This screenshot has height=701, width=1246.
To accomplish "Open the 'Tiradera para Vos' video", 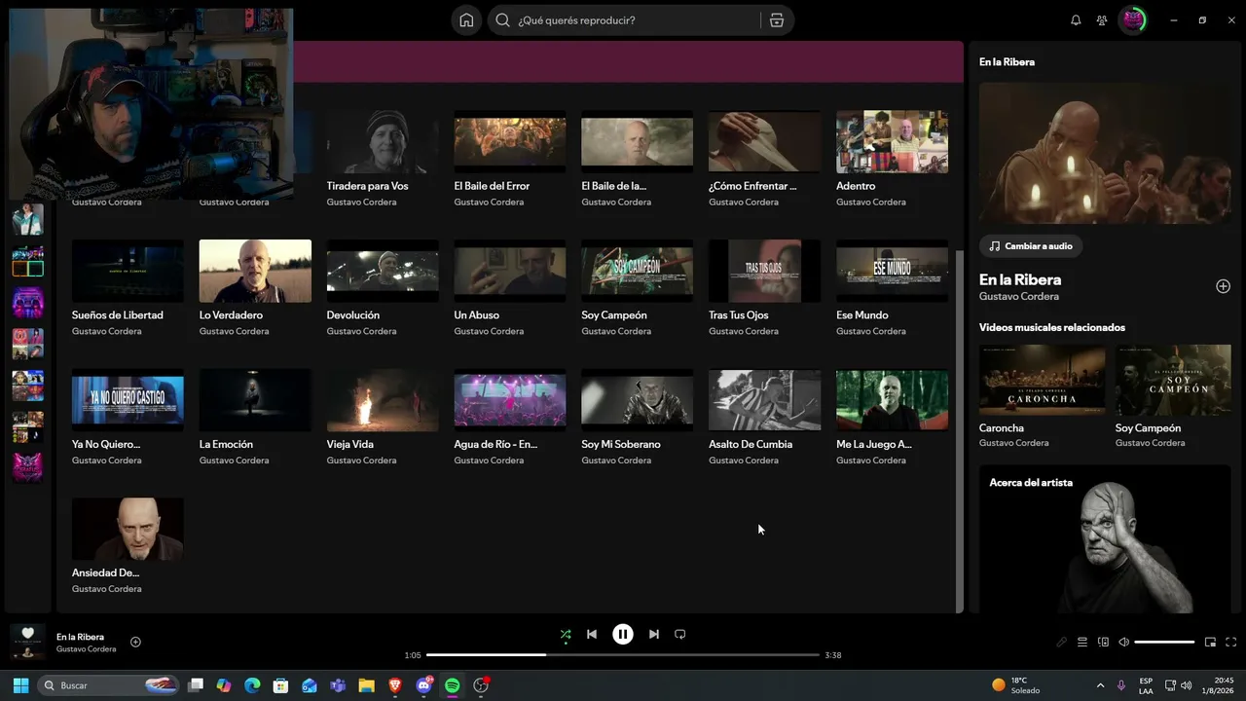I will pyautogui.click(x=383, y=158).
